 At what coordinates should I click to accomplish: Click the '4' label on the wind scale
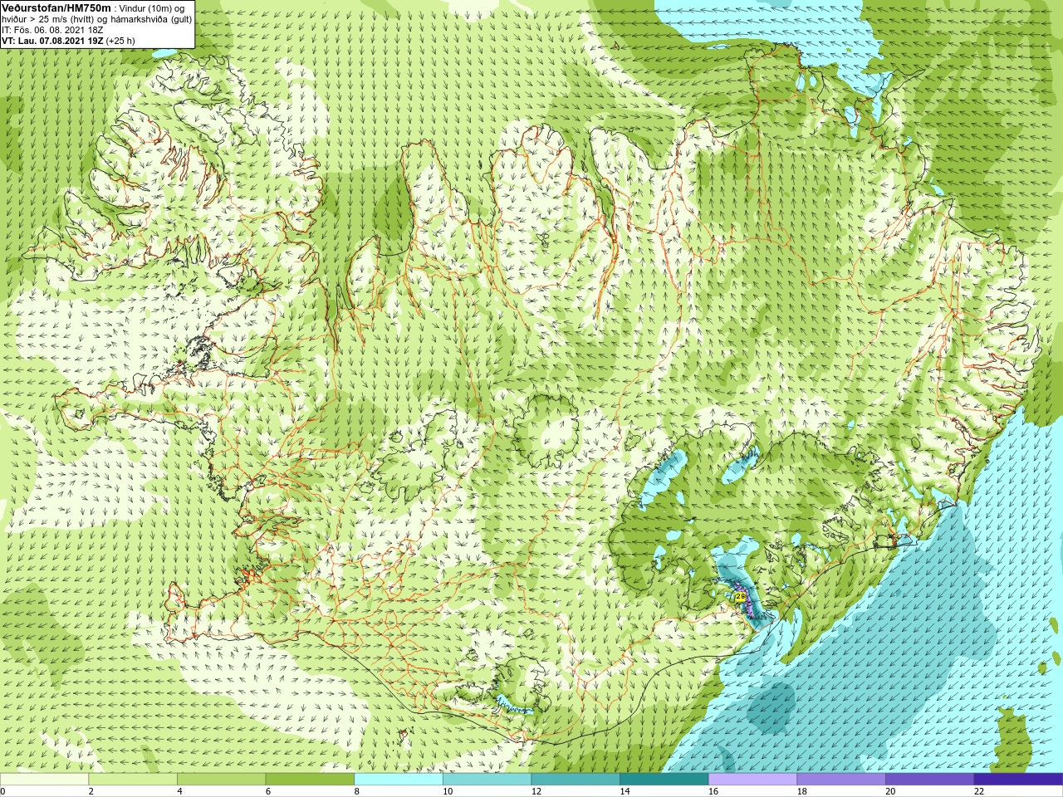(x=179, y=791)
